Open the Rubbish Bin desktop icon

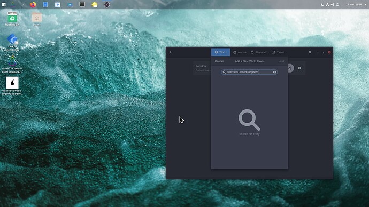pos(12,19)
